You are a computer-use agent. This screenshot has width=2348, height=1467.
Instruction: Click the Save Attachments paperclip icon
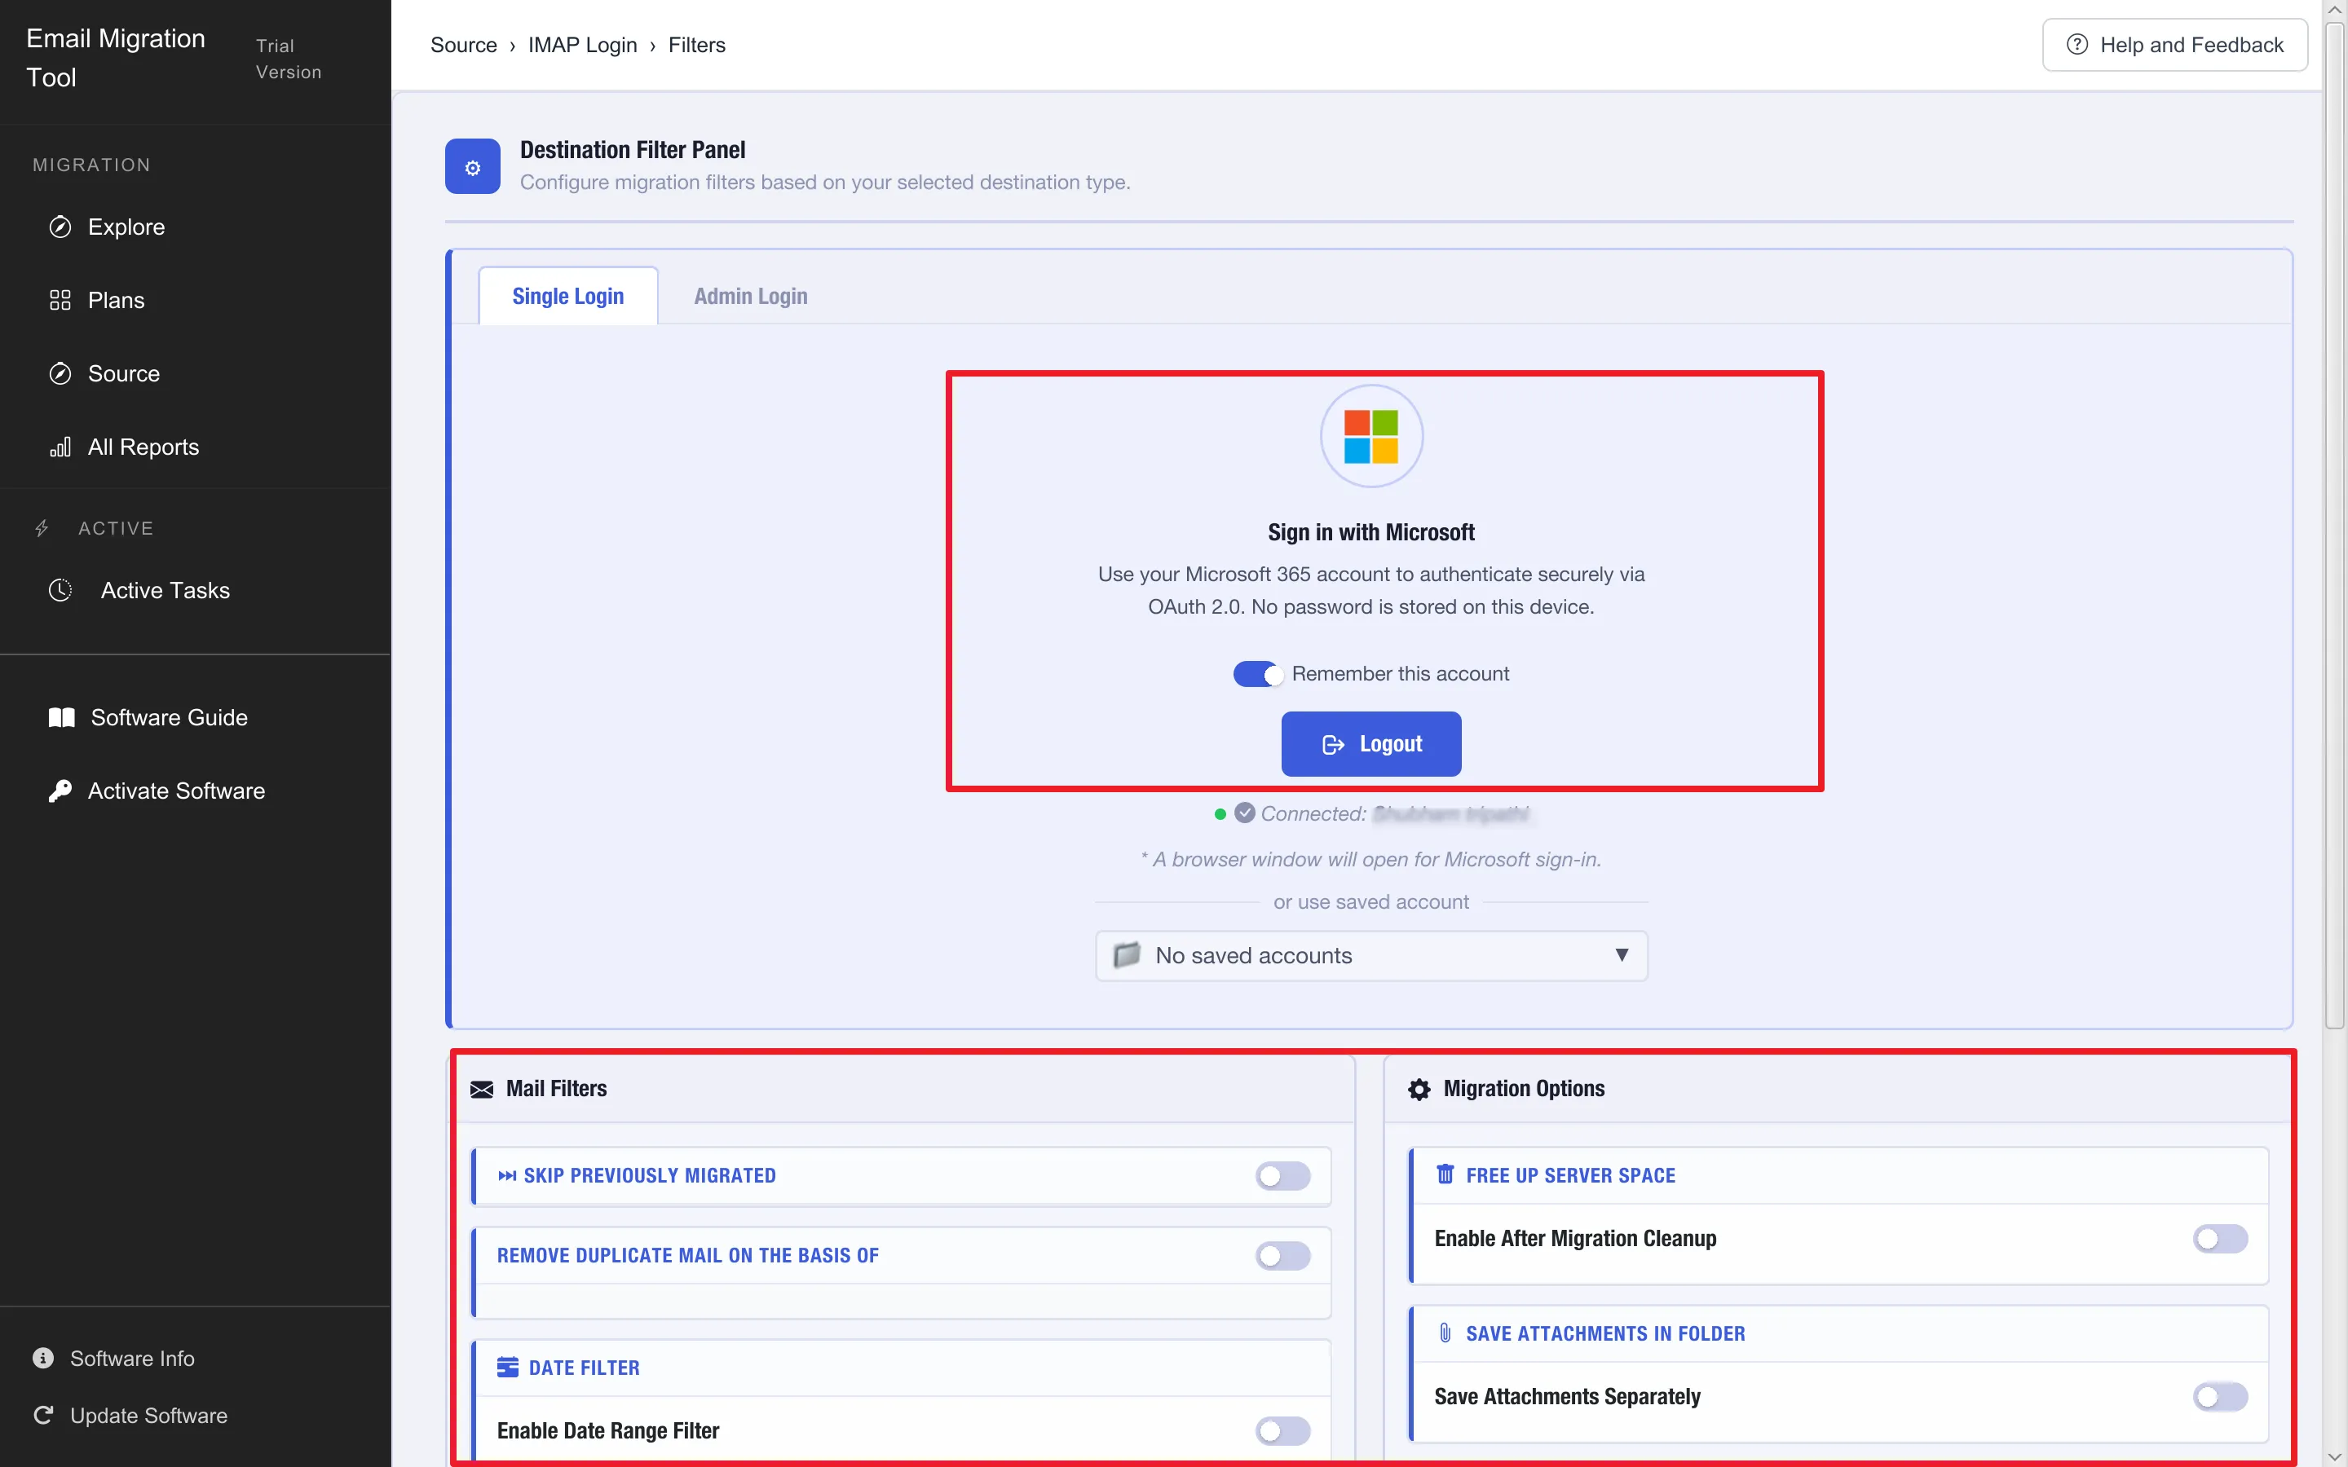point(1445,1333)
